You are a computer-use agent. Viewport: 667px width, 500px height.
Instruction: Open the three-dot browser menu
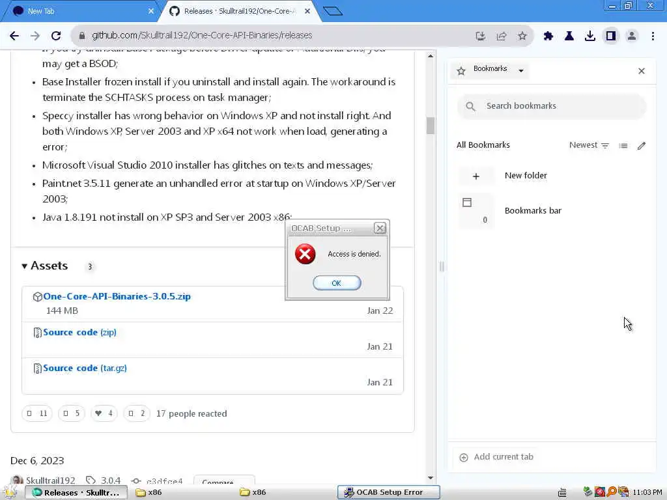click(653, 36)
